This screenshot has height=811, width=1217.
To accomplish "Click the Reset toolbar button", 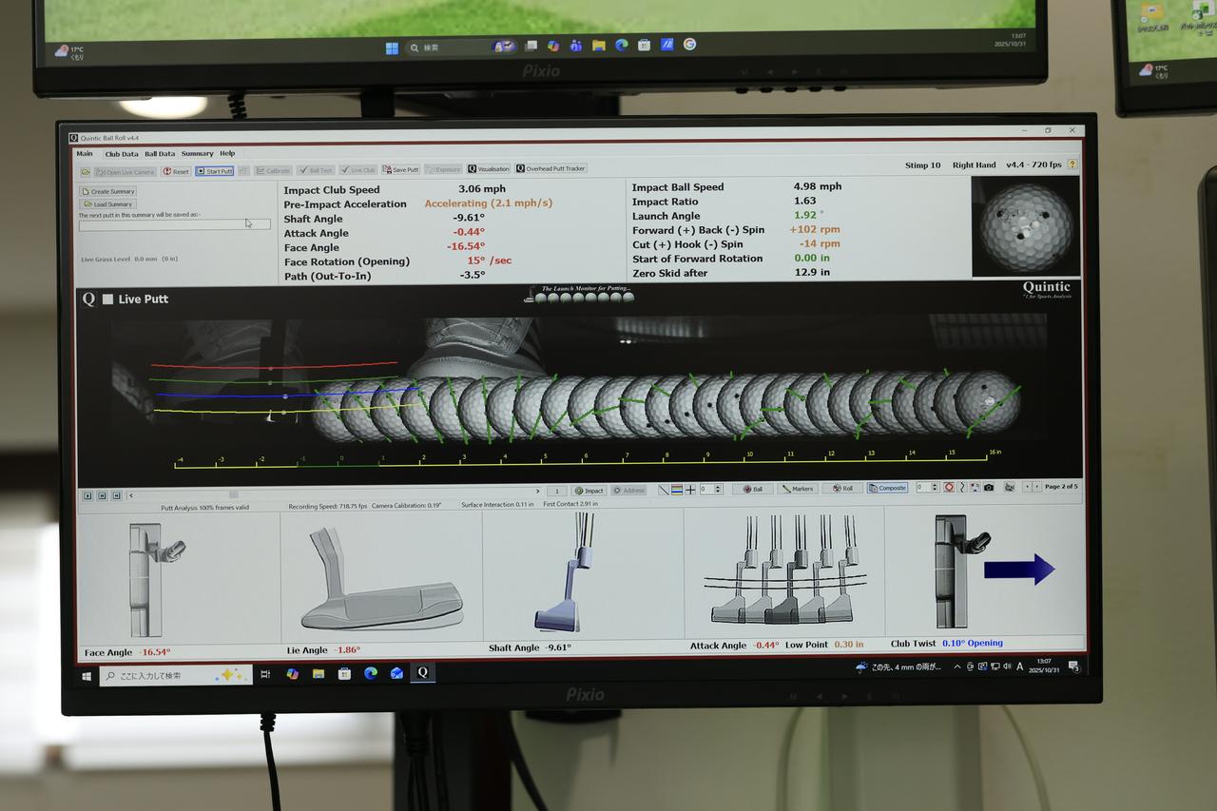I will coord(176,171).
